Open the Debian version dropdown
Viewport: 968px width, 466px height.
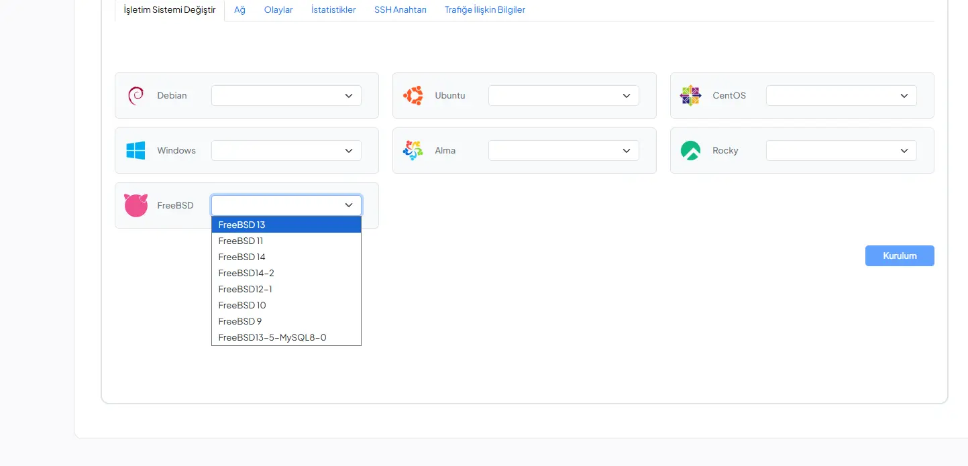coord(286,96)
